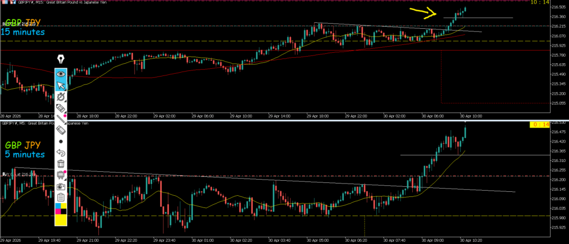569x244 pixels.
Task: Expand the highlighter marker tool options
Action: pyautogui.click(x=61, y=108)
